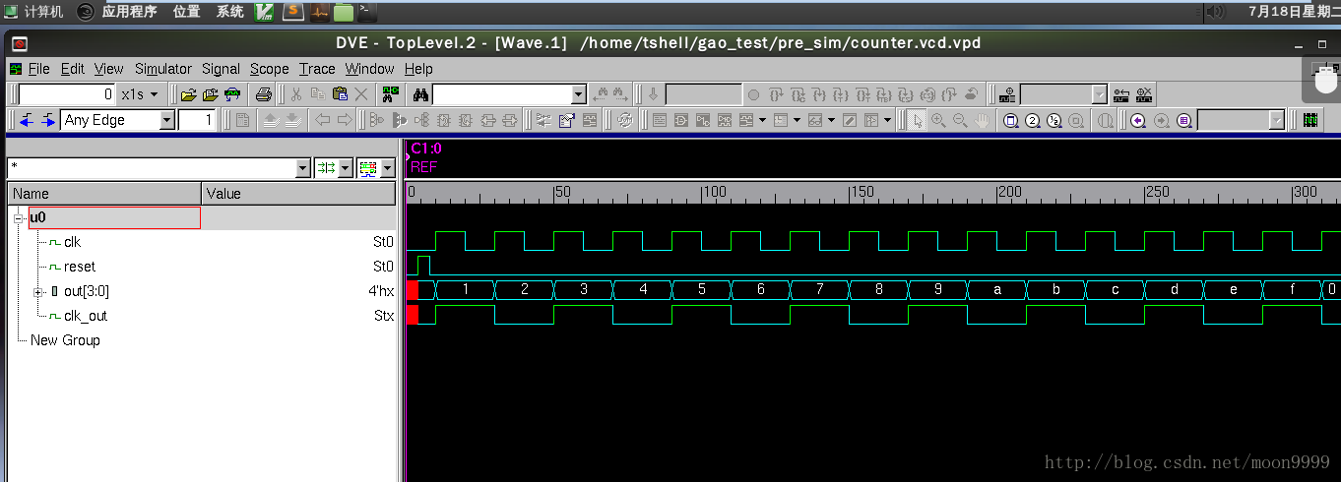Screen dimensions: 1341x482
Task: Open the find text combo box dropdown
Action: pyautogui.click(x=578, y=94)
